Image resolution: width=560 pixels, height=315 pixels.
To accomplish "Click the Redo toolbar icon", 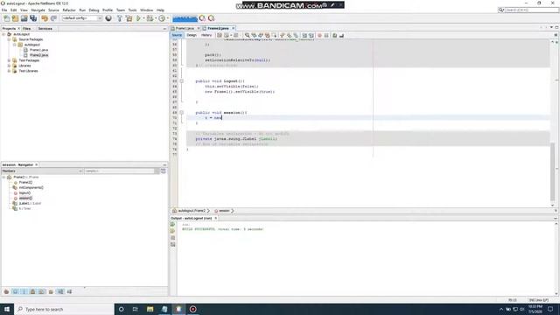I will click(x=53, y=18).
